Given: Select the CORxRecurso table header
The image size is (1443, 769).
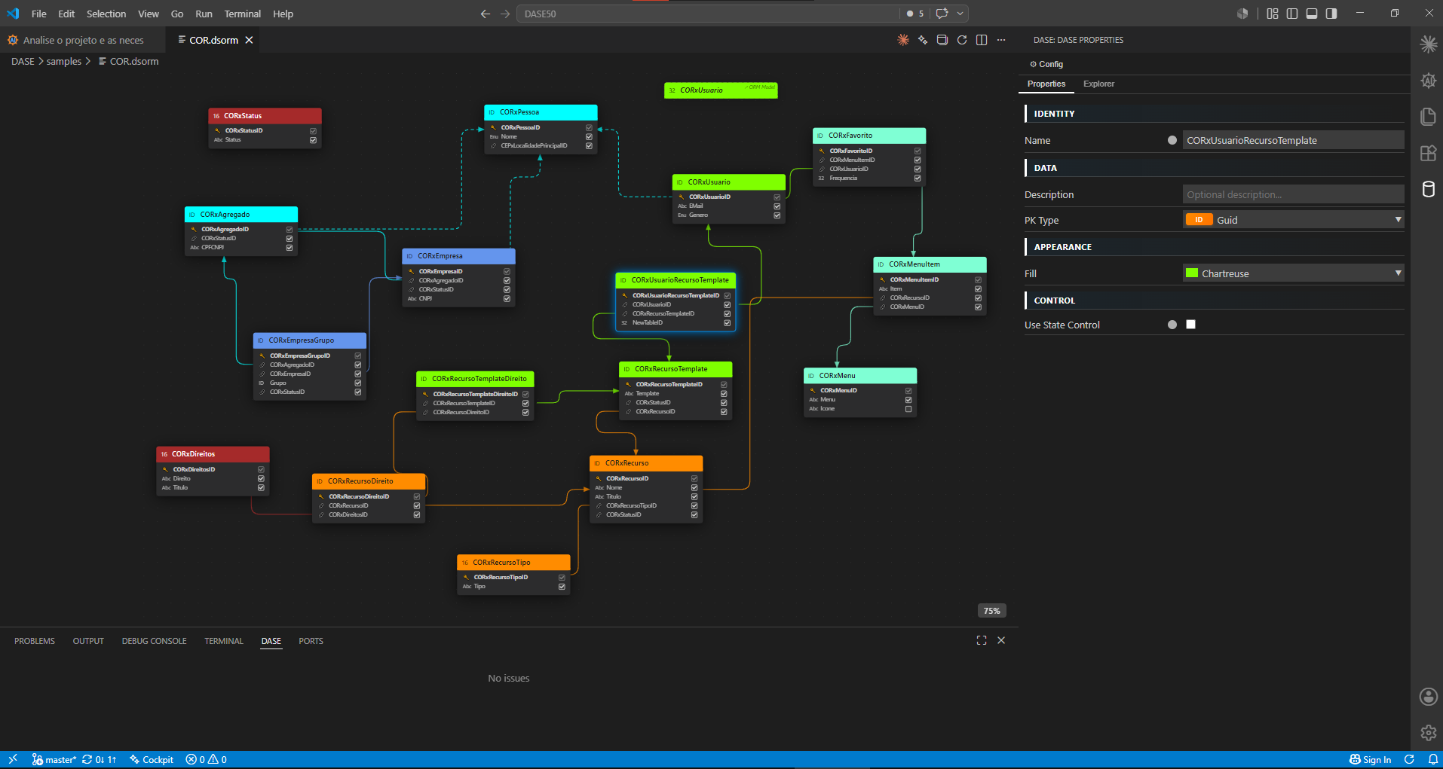Looking at the screenshot, I should 646,463.
